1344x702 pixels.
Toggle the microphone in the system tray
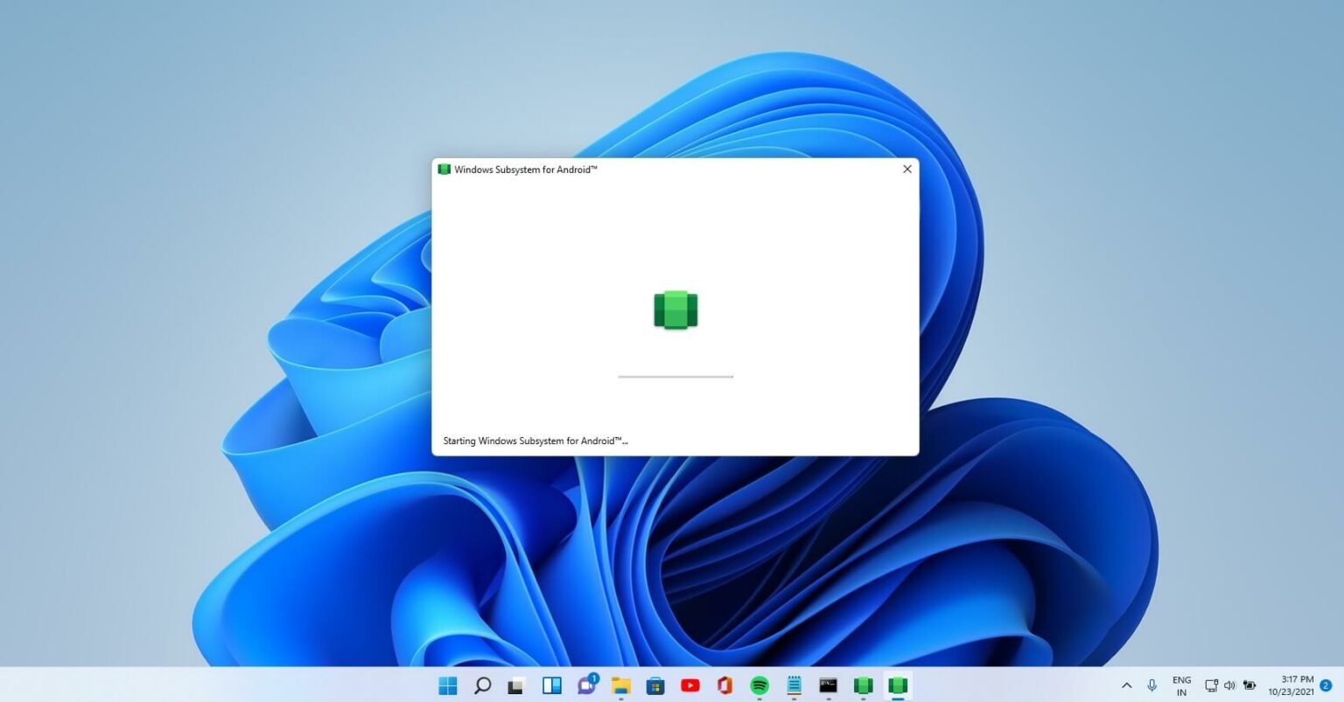1151,685
